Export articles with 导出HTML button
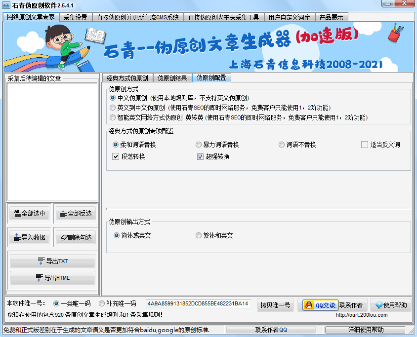 (x=52, y=278)
